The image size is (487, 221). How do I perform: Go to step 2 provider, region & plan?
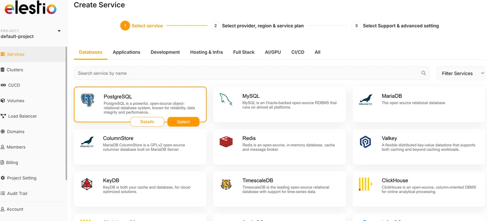[x=257, y=26]
